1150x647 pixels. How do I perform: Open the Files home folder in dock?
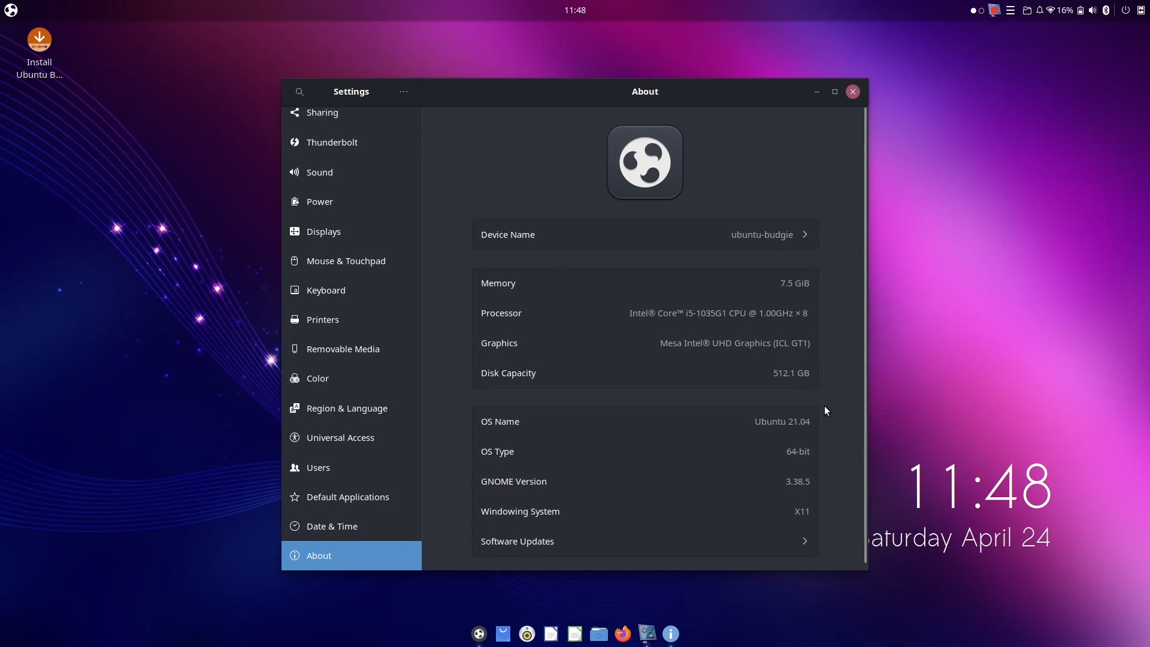click(x=599, y=634)
